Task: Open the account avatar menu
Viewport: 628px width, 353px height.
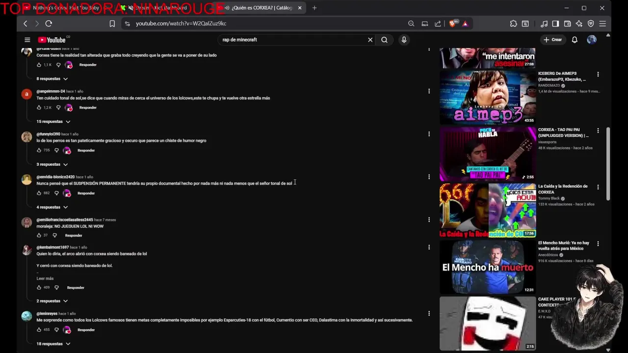Action: (x=592, y=40)
